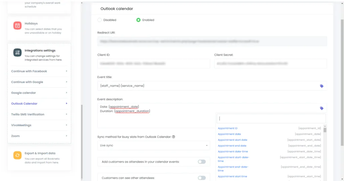Click the Integrations settings icon
The width and height of the screenshot is (344, 181).
(x=17, y=53)
